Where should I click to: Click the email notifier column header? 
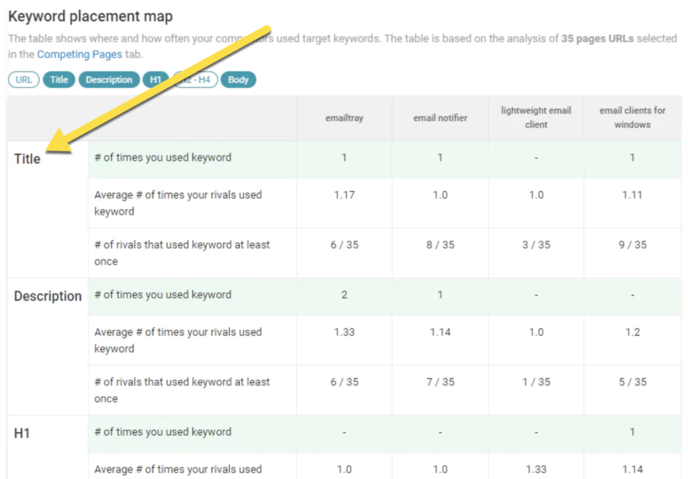click(x=440, y=118)
